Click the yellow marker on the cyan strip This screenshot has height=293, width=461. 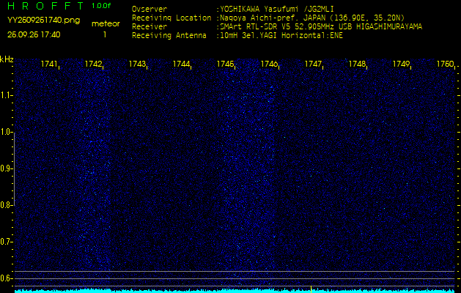311,289
